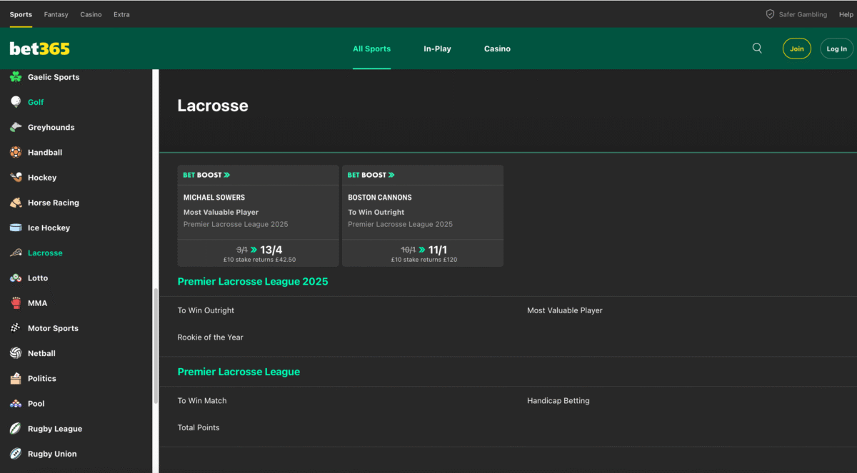
Task: Click the Pool balls icon
Action: click(16, 404)
